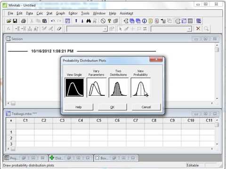Select the C5 column header
Viewport: 226px width, 169px height.
(x=99, y=120)
